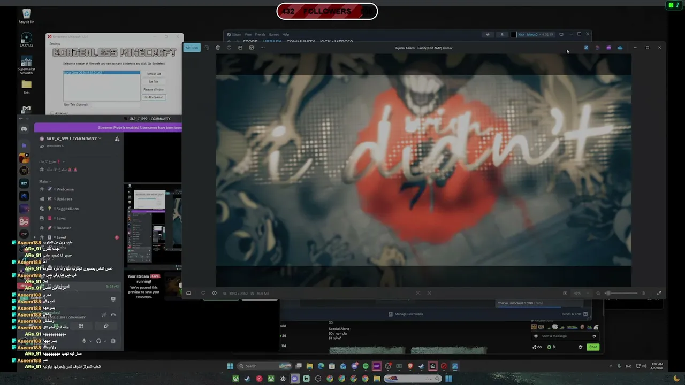Toggle Discord headphones deafen icon
The image size is (685, 385).
click(98, 341)
